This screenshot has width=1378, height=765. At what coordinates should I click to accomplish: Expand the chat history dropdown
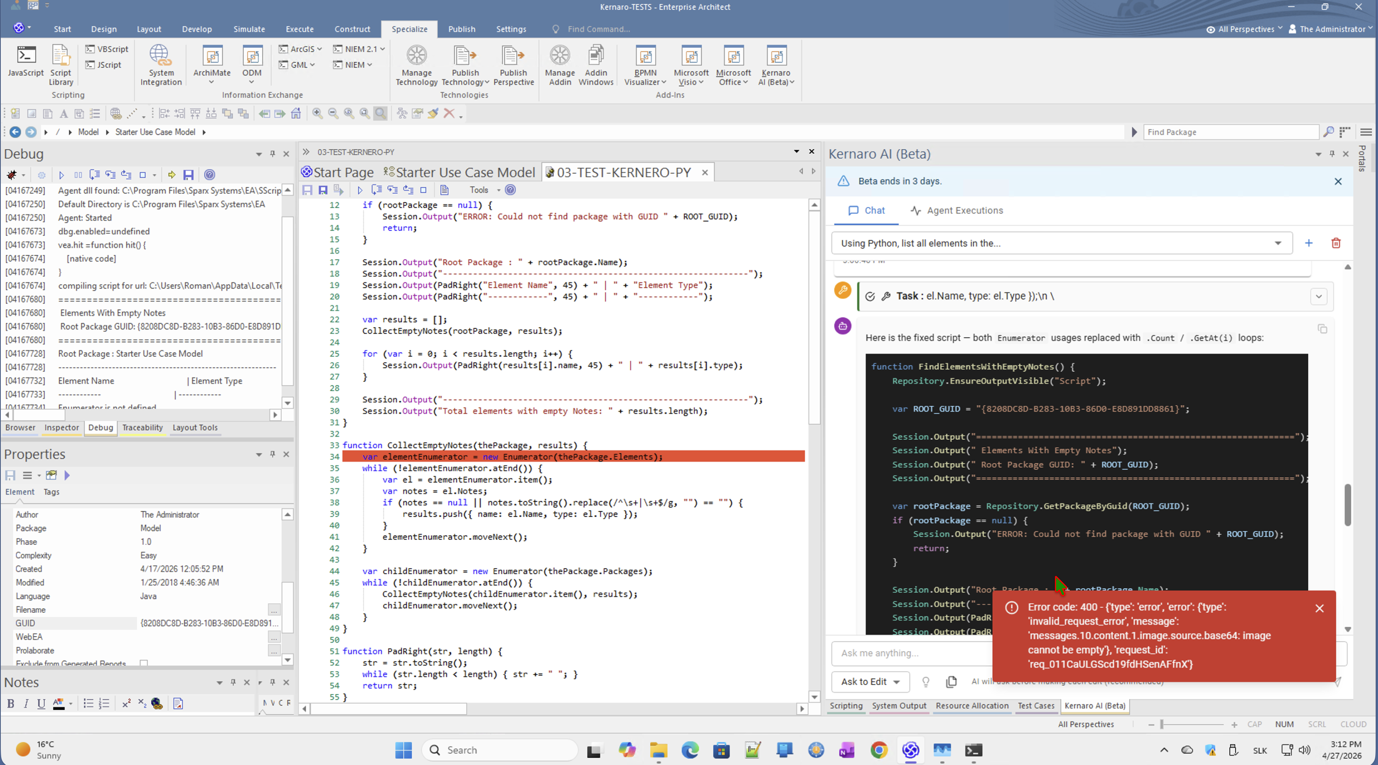pos(1278,243)
